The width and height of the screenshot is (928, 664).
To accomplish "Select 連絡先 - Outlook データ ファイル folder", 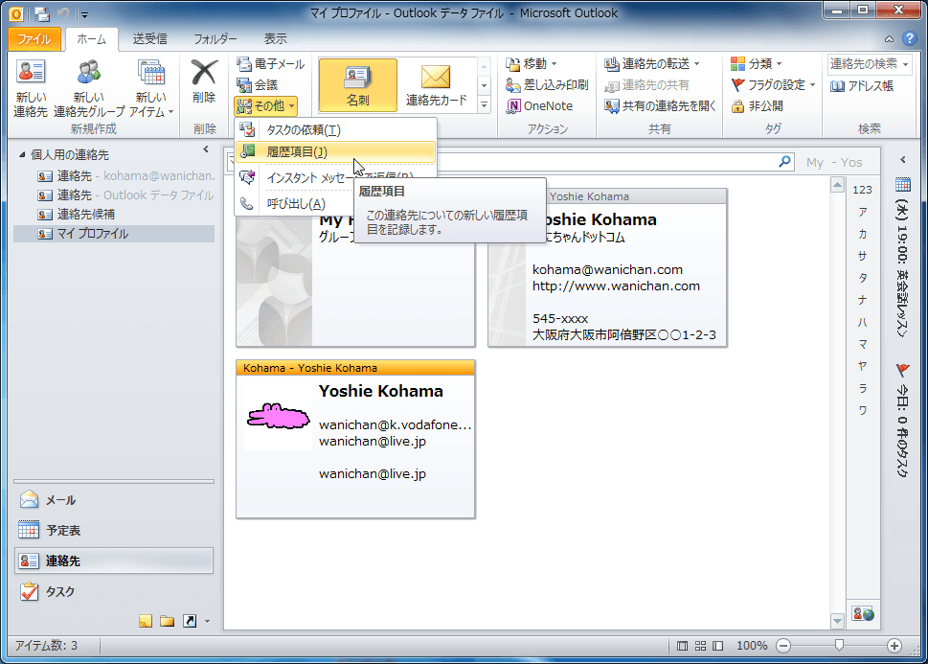I will point(124,195).
